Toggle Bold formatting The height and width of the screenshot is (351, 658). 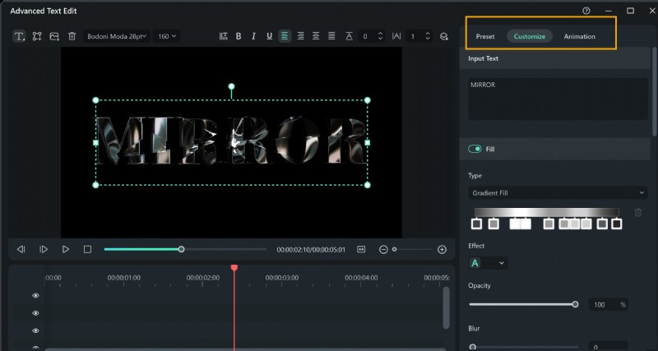tap(239, 36)
